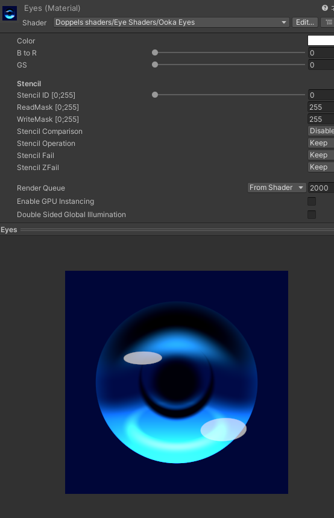The width and height of the screenshot is (334, 518).
Task: Click the Render Queue value 2000
Action: click(x=321, y=188)
